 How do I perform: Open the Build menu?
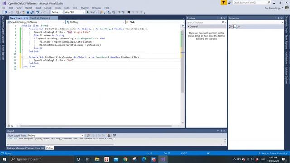click(x=38, y=8)
